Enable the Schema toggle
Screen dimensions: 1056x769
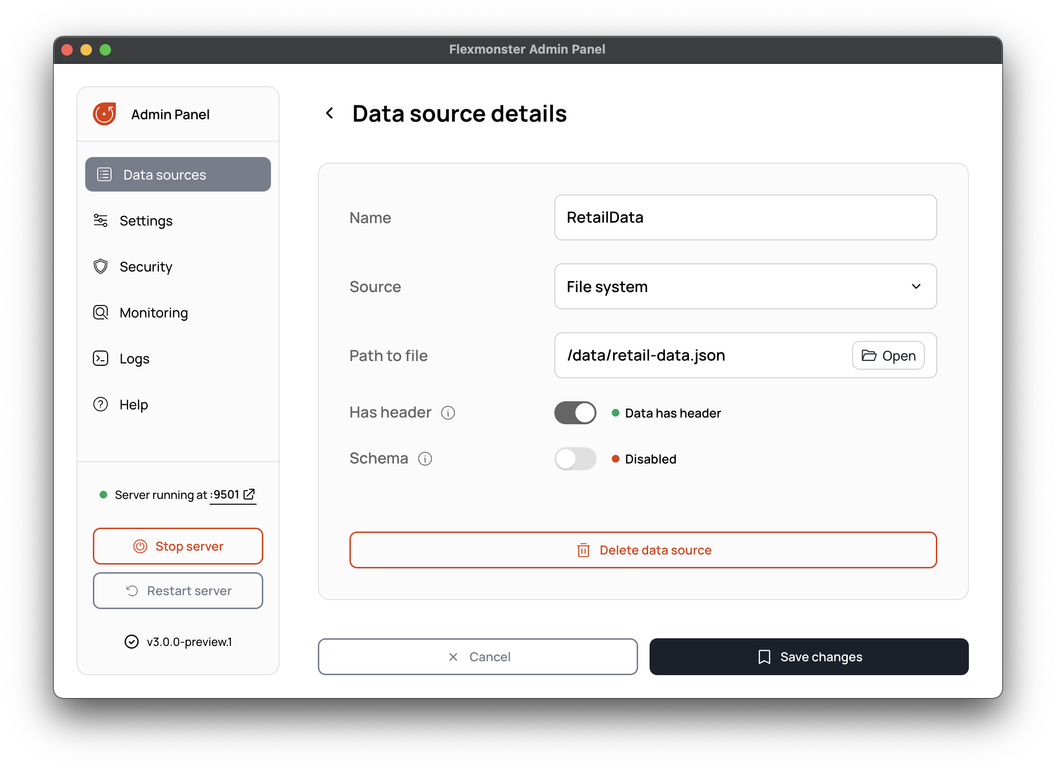(x=575, y=459)
